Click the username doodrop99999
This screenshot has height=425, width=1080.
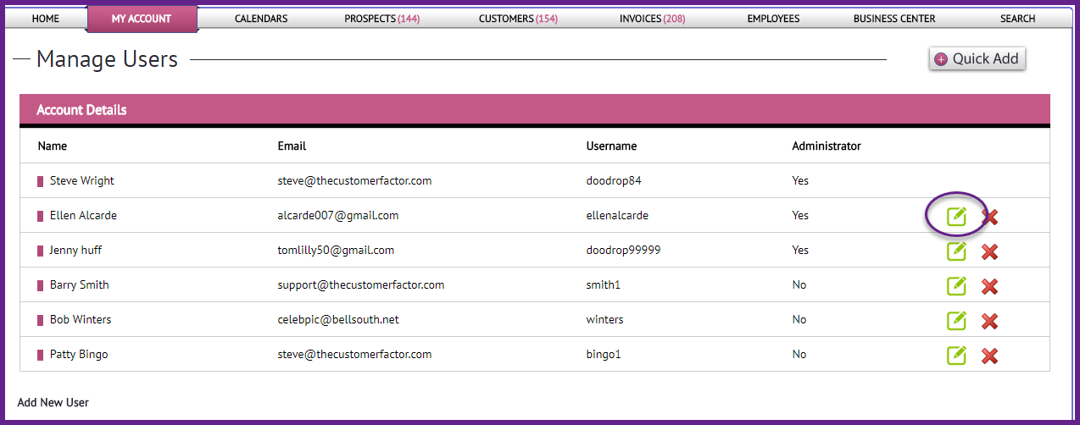[624, 250]
